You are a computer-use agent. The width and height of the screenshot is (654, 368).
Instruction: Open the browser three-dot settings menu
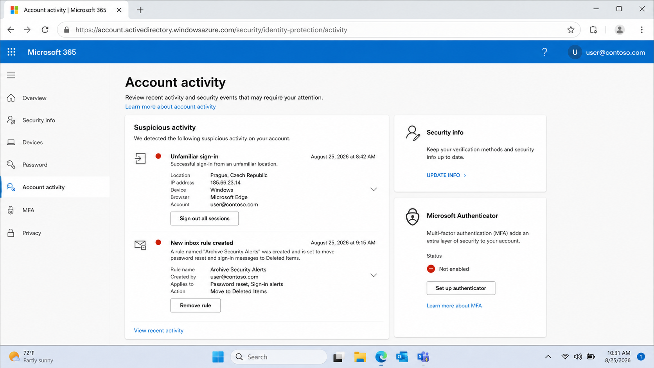[x=641, y=30]
